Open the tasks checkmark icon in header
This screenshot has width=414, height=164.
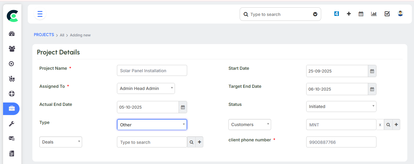(387, 14)
